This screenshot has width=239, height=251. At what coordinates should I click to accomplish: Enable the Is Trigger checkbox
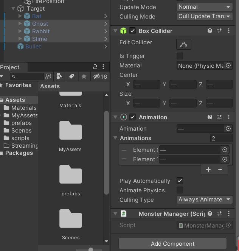point(180,56)
